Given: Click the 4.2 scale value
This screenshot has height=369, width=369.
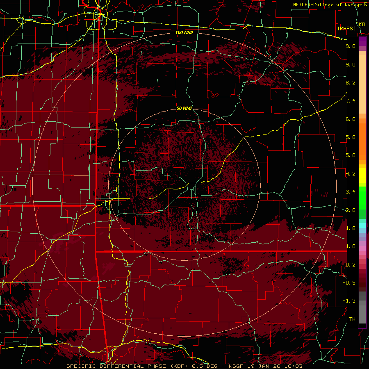Looking at the screenshot, I should 351,174.
